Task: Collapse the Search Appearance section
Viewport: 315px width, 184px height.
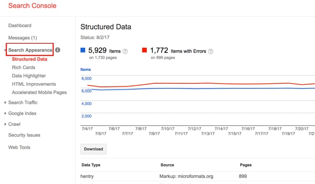Action: (5, 50)
